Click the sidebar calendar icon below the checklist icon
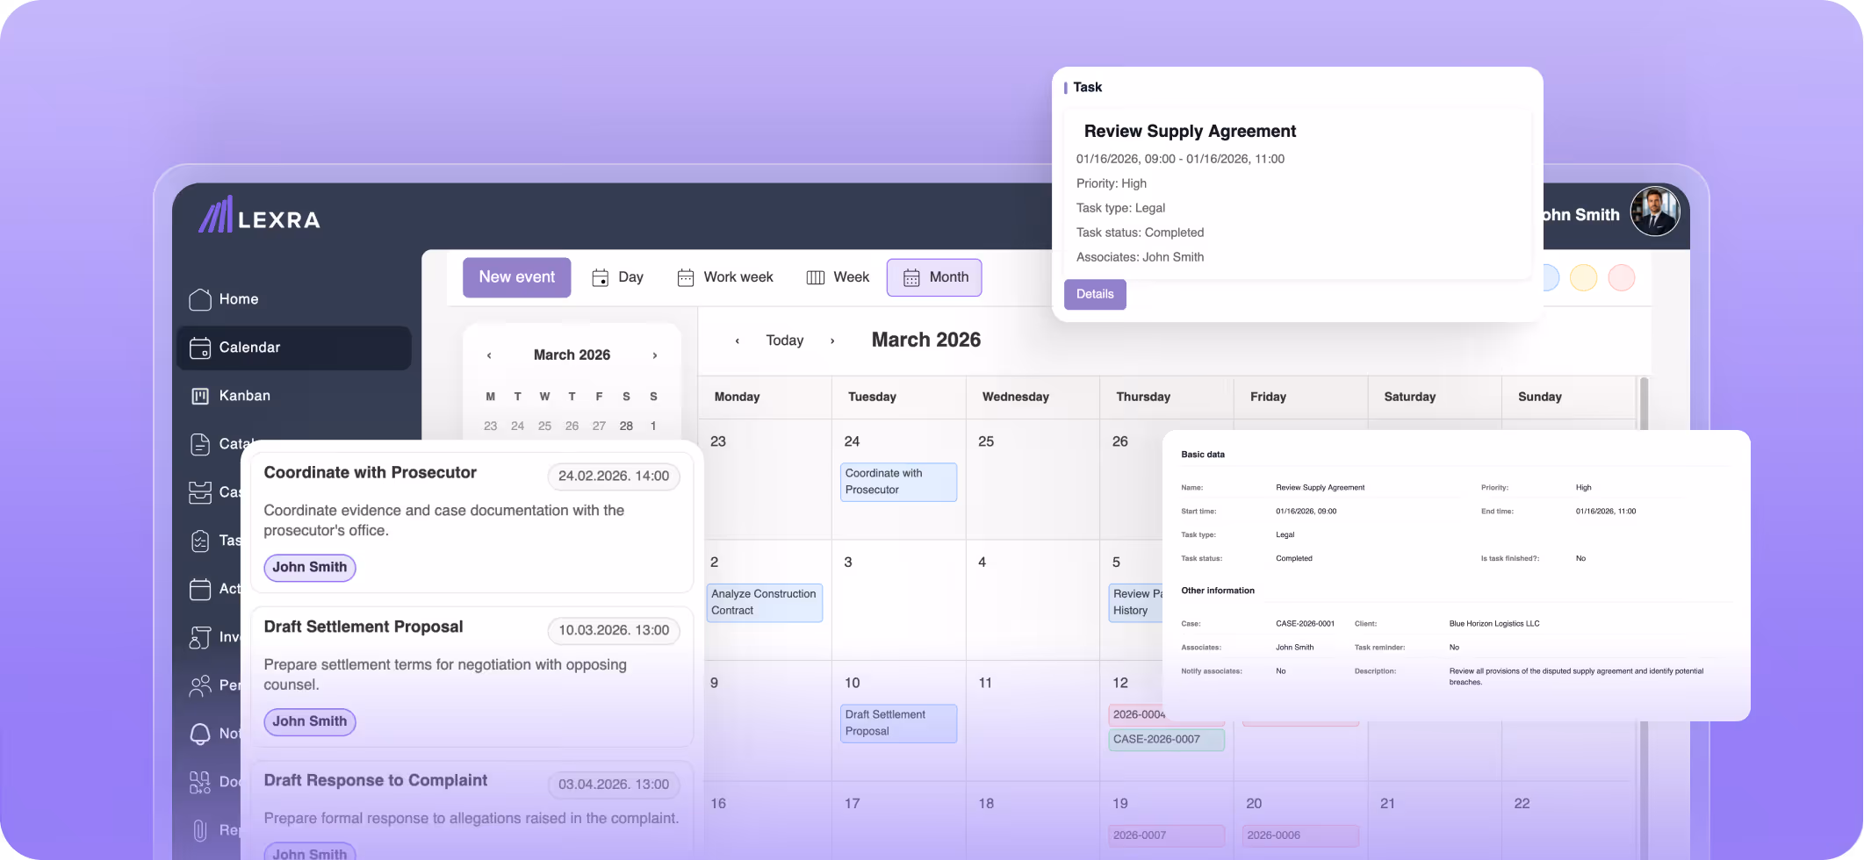This screenshot has width=1864, height=860. 200,589
